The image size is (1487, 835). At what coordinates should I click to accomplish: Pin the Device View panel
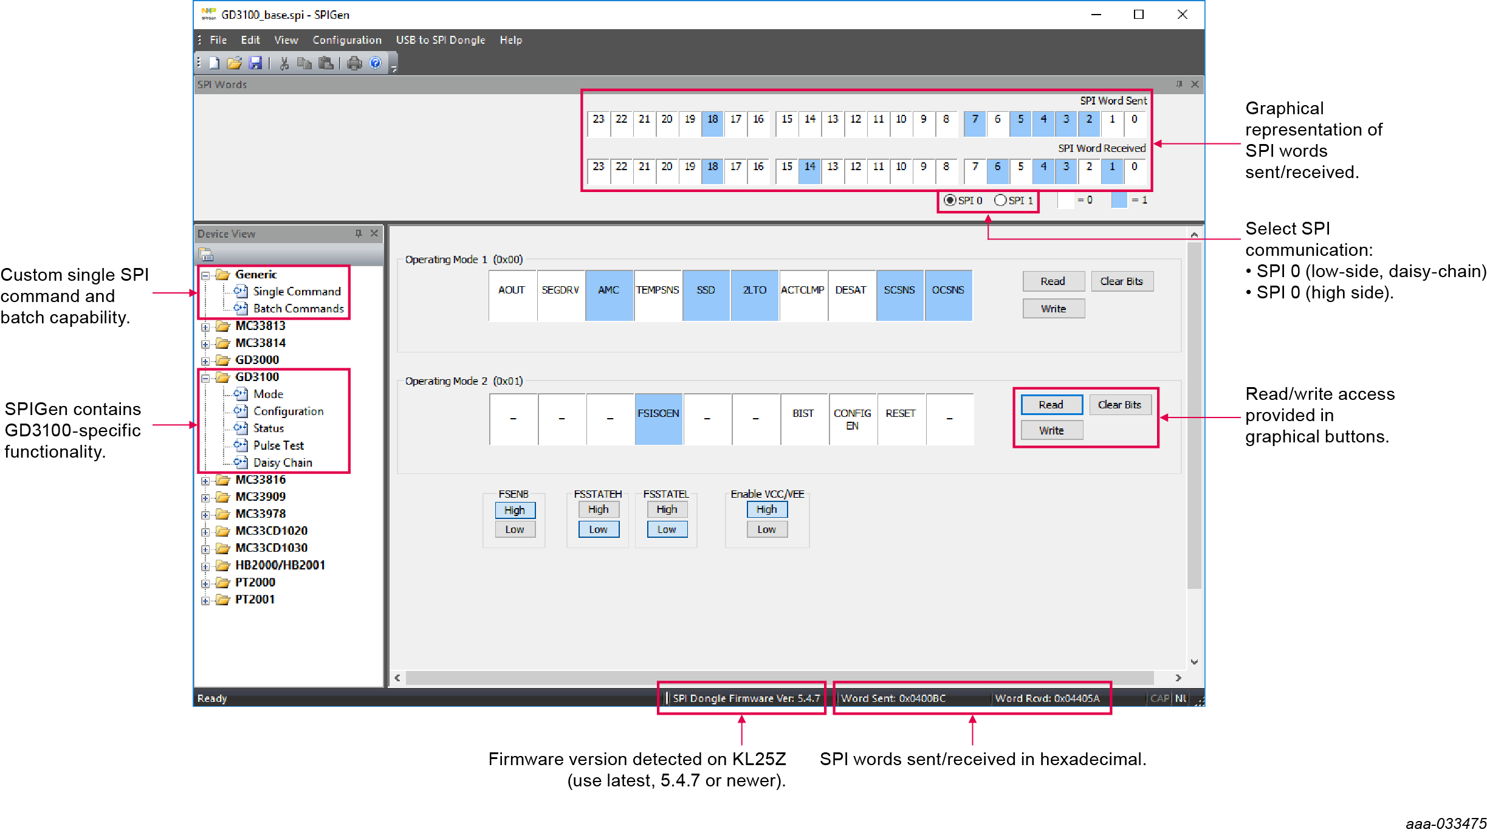pos(359,233)
